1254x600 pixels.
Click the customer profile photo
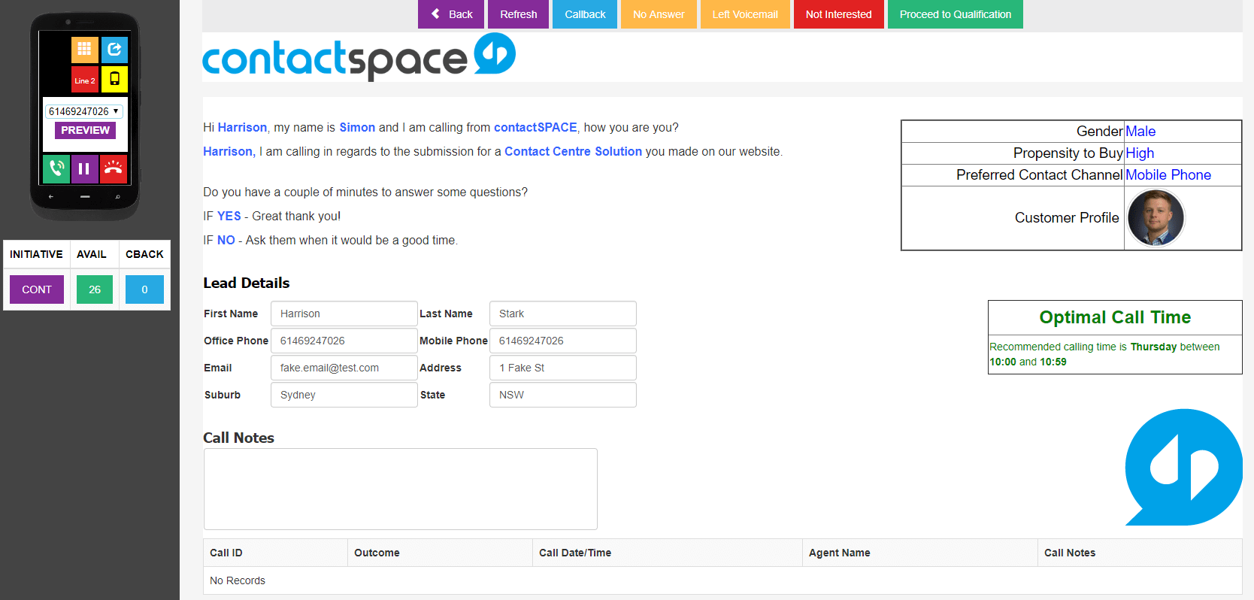click(x=1156, y=218)
